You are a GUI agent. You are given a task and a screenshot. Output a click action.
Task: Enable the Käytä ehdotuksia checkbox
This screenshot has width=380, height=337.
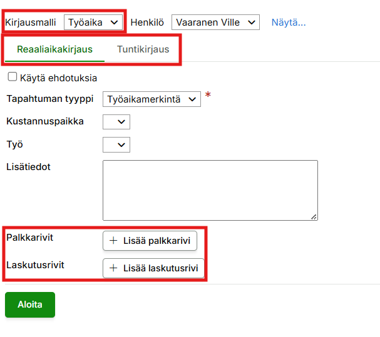(x=11, y=78)
